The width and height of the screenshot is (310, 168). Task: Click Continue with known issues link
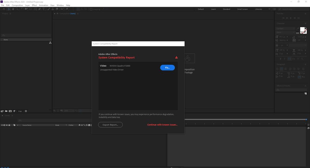coord(162,125)
